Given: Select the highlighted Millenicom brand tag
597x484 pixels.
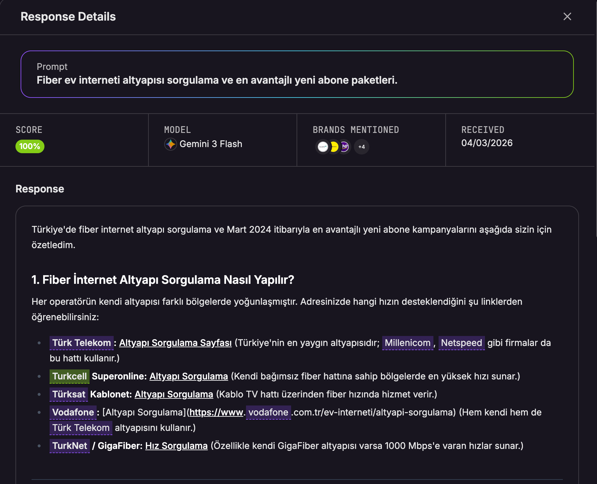Looking at the screenshot, I should pos(407,343).
